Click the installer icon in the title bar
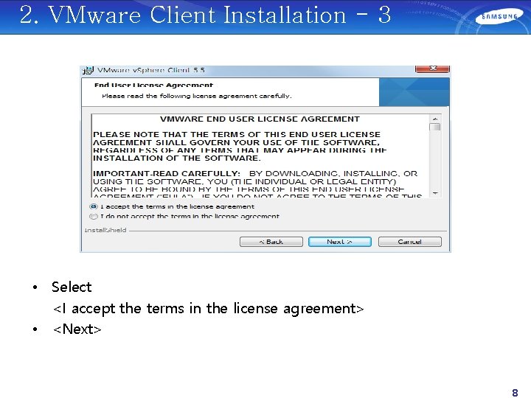This screenshot has height=398, width=531. point(88,70)
